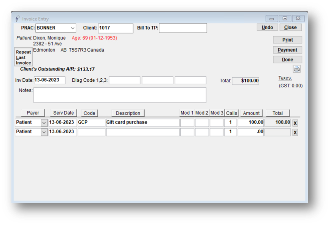330x225 pixels.
Task: Click Client's Outstanding A/R $133.17 text
Action: click(x=57, y=69)
